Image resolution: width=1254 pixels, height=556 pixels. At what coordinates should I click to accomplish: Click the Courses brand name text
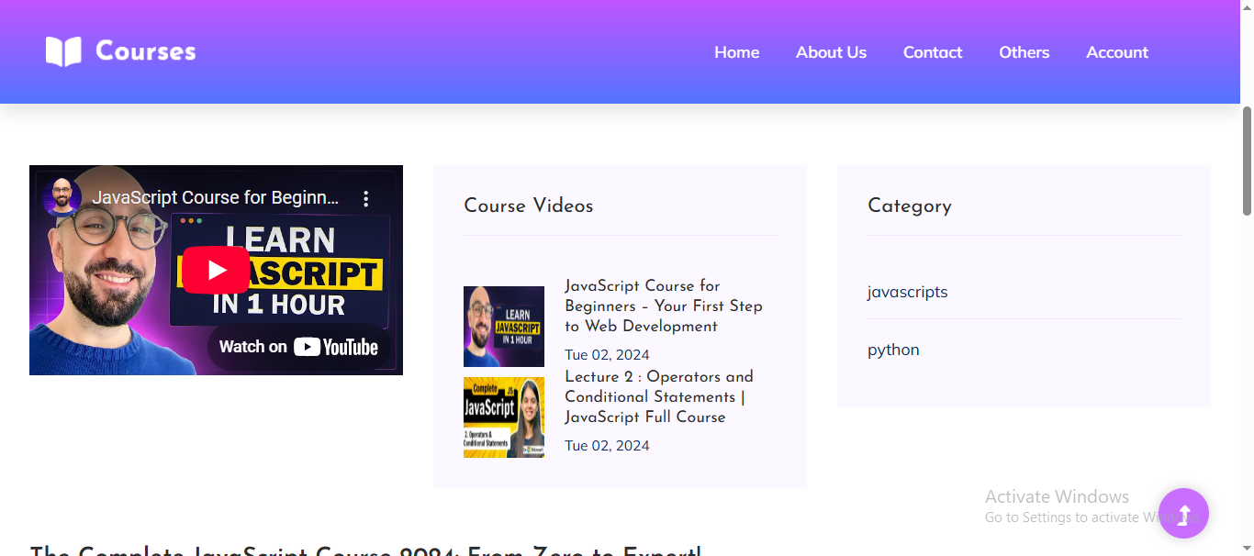[x=145, y=51]
